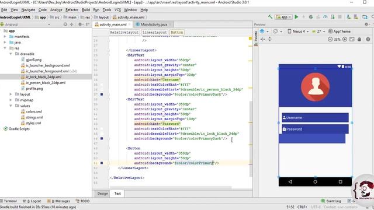Collapse the drawable folder
This screenshot has height=210, width=374.
tap(11, 54)
